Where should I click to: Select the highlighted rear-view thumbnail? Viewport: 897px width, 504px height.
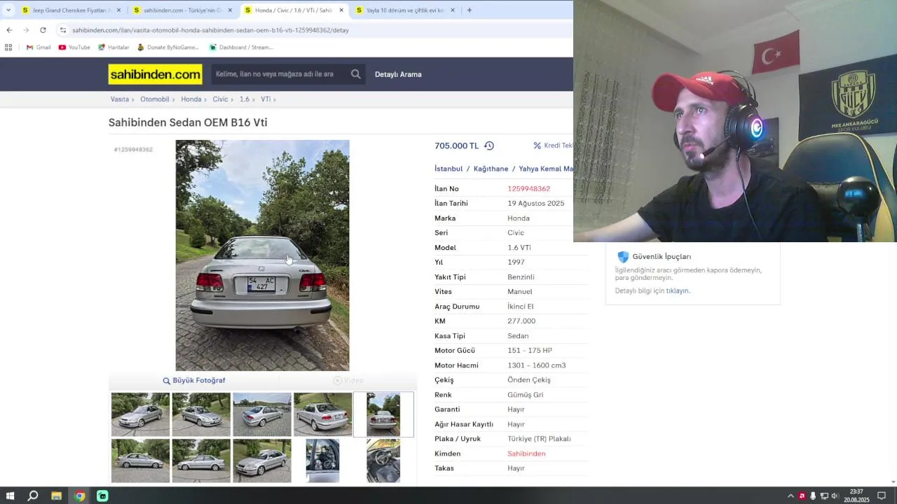point(383,414)
